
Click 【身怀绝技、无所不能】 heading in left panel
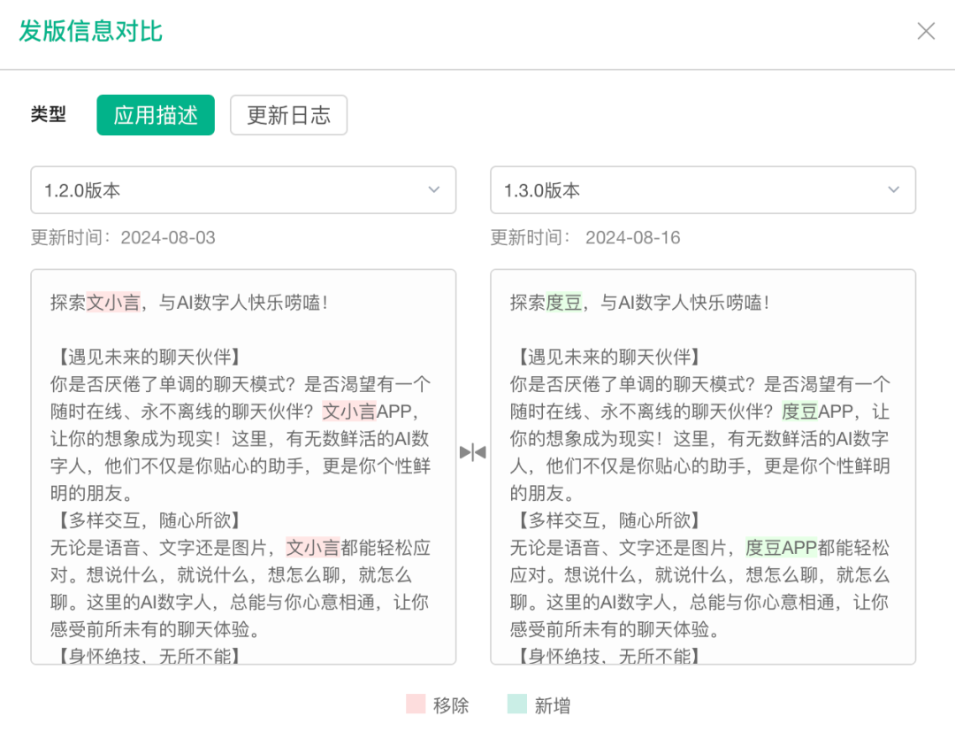coord(149,656)
